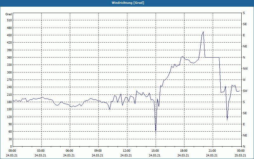
Task: Select the 18:00 time label
Action: pyautogui.click(x=184, y=151)
